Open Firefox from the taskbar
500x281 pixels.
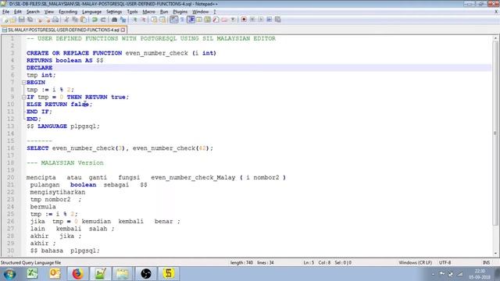[77, 274]
